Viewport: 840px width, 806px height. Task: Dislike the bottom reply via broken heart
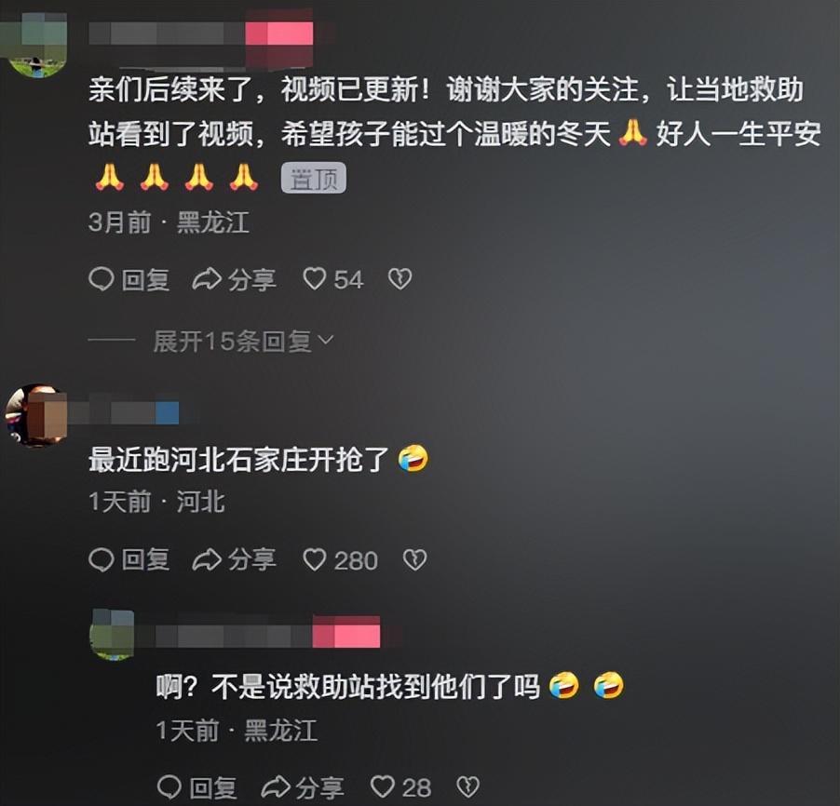pyautogui.click(x=467, y=787)
